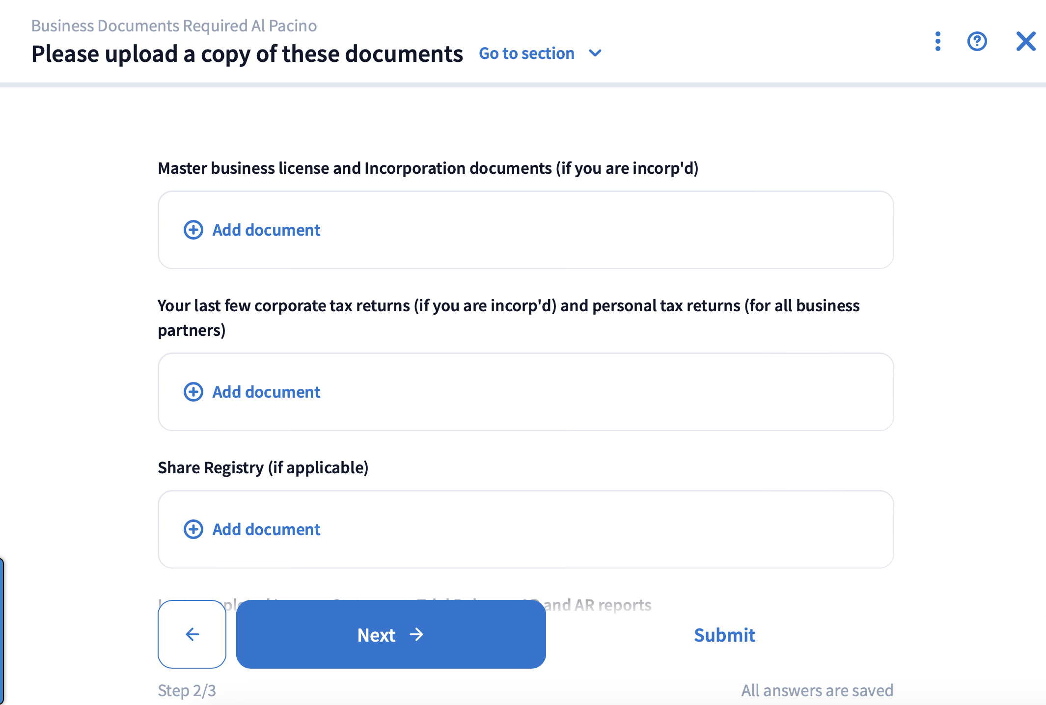Add document for Share Registry
The height and width of the screenshot is (705, 1046).
coord(266,529)
